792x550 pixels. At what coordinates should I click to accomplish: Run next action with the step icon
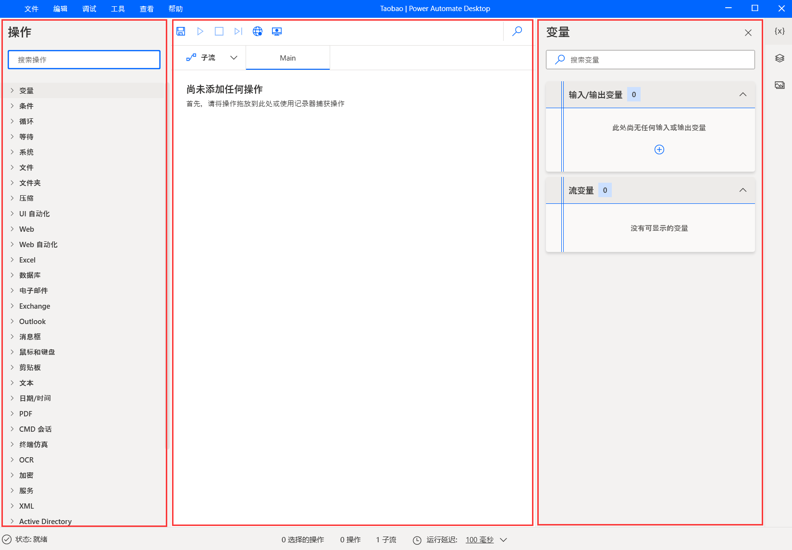[238, 31]
